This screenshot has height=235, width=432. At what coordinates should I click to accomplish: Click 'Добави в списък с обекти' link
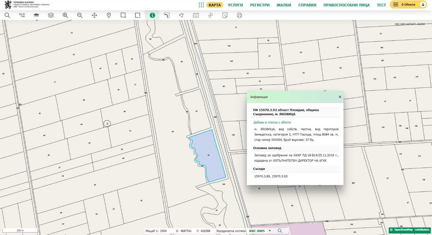(272, 122)
